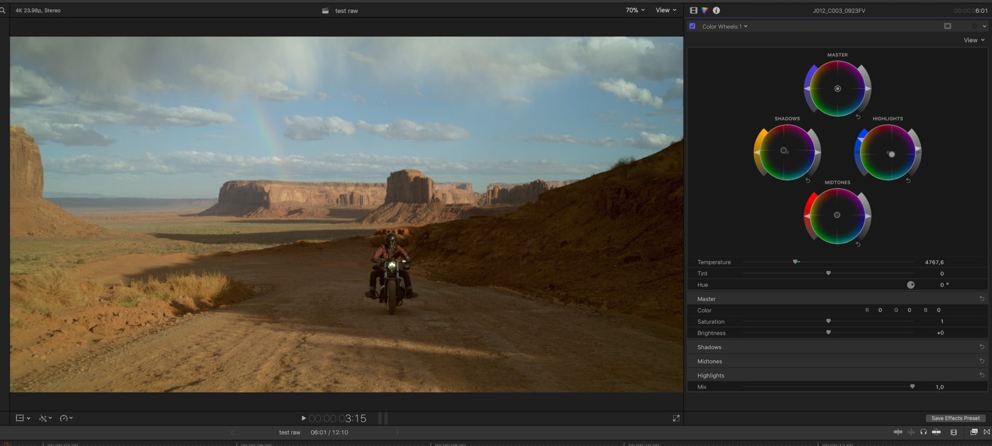Open the Video inspector filmstrip tab
992x446 pixels.
pos(693,10)
